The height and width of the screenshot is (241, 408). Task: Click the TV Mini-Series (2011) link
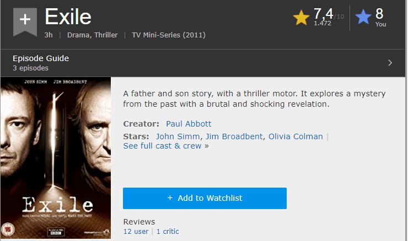click(x=169, y=35)
